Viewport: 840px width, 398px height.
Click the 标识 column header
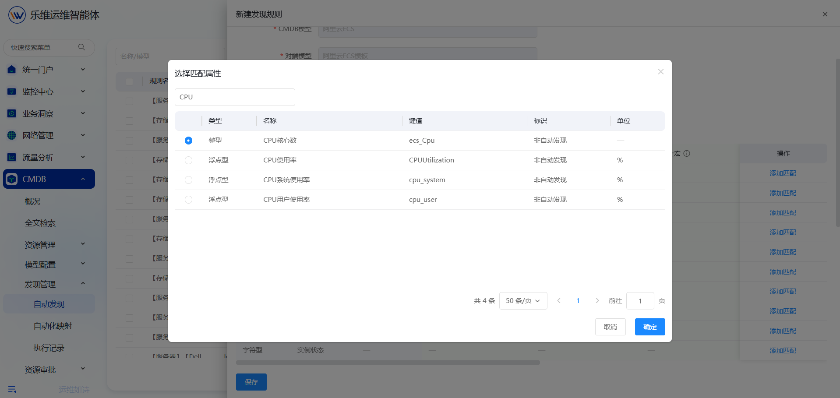coord(540,121)
